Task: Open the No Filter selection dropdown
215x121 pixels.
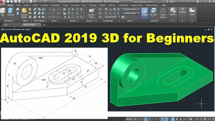Action: pos(153,12)
